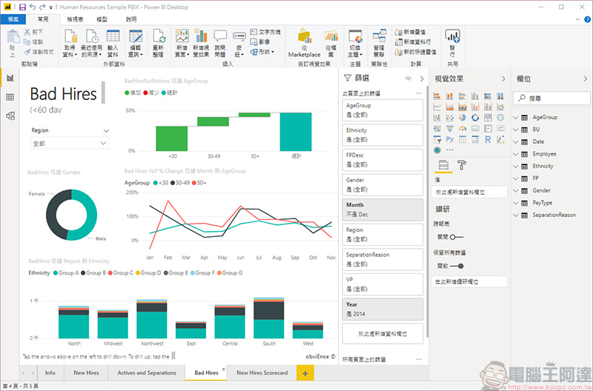Click New Quick Measure (新的快速量值) button
Screen dimensions: 593x391
pyautogui.click(x=416, y=52)
